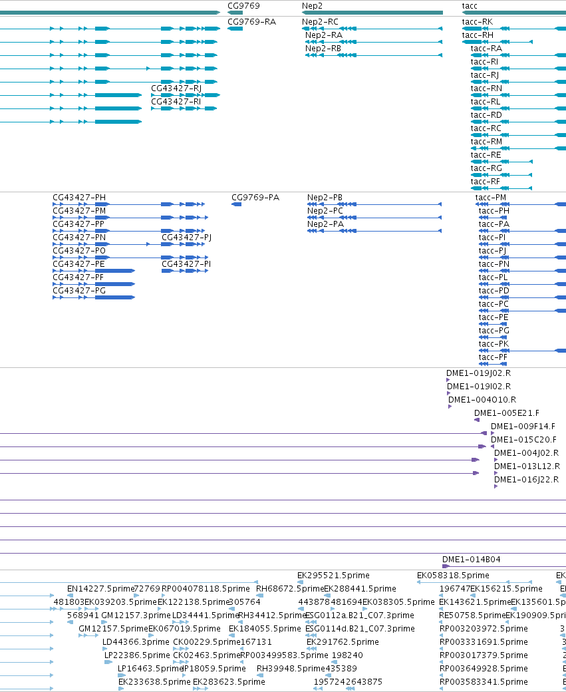Viewport: 566px width, 692px height.
Task: Select protein CG9769-PA
Action: (x=255, y=197)
